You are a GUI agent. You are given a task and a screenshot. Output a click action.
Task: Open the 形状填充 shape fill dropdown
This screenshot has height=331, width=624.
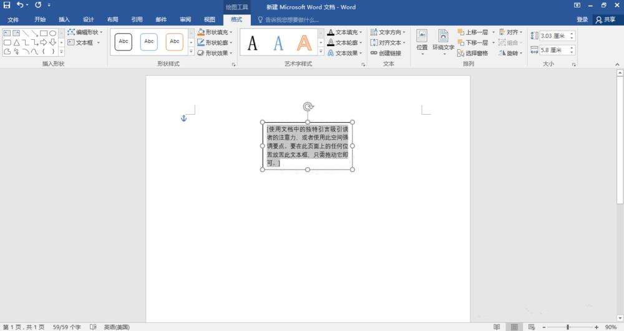pos(215,32)
